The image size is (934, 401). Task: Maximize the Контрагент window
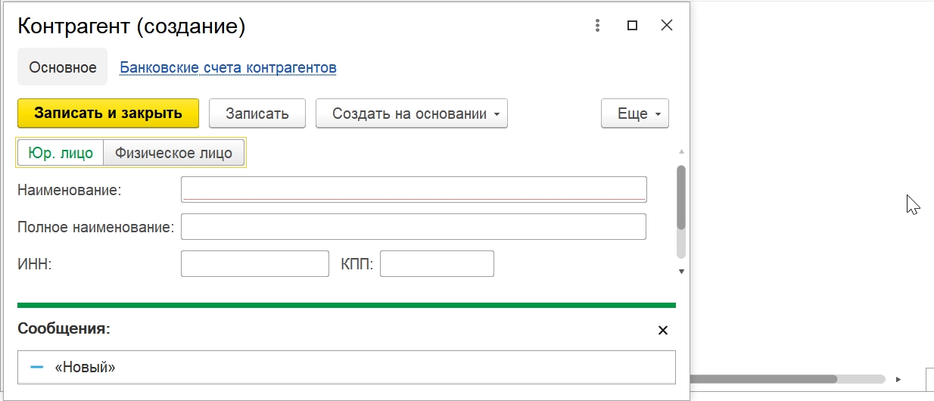pyautogui.click(x=632, y=26)
